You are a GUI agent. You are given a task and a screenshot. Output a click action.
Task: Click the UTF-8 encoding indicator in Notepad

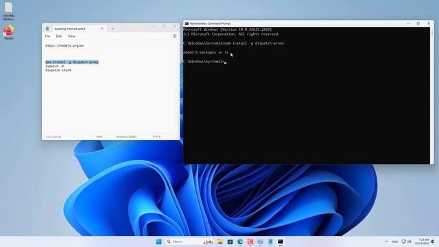[156, 137]
